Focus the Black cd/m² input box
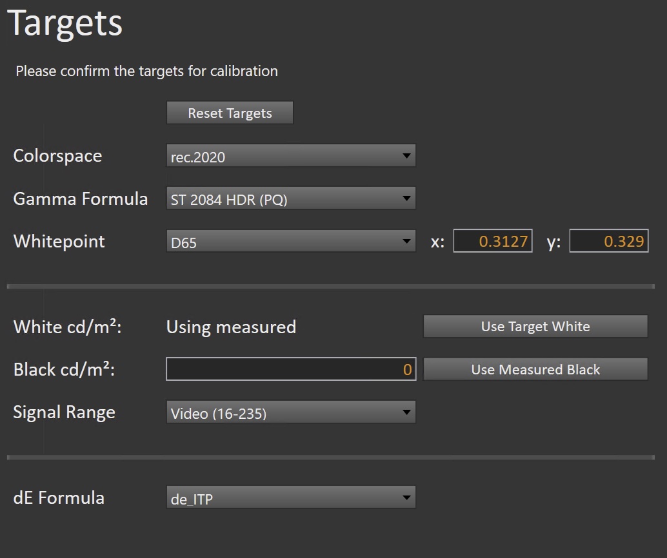The height and width of the screenshot is (558, 667). click(290, 369)
